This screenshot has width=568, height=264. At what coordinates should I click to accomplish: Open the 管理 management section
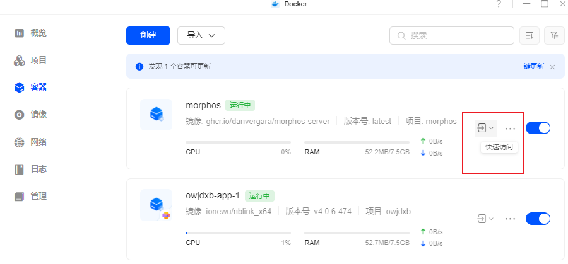(31, 197)
